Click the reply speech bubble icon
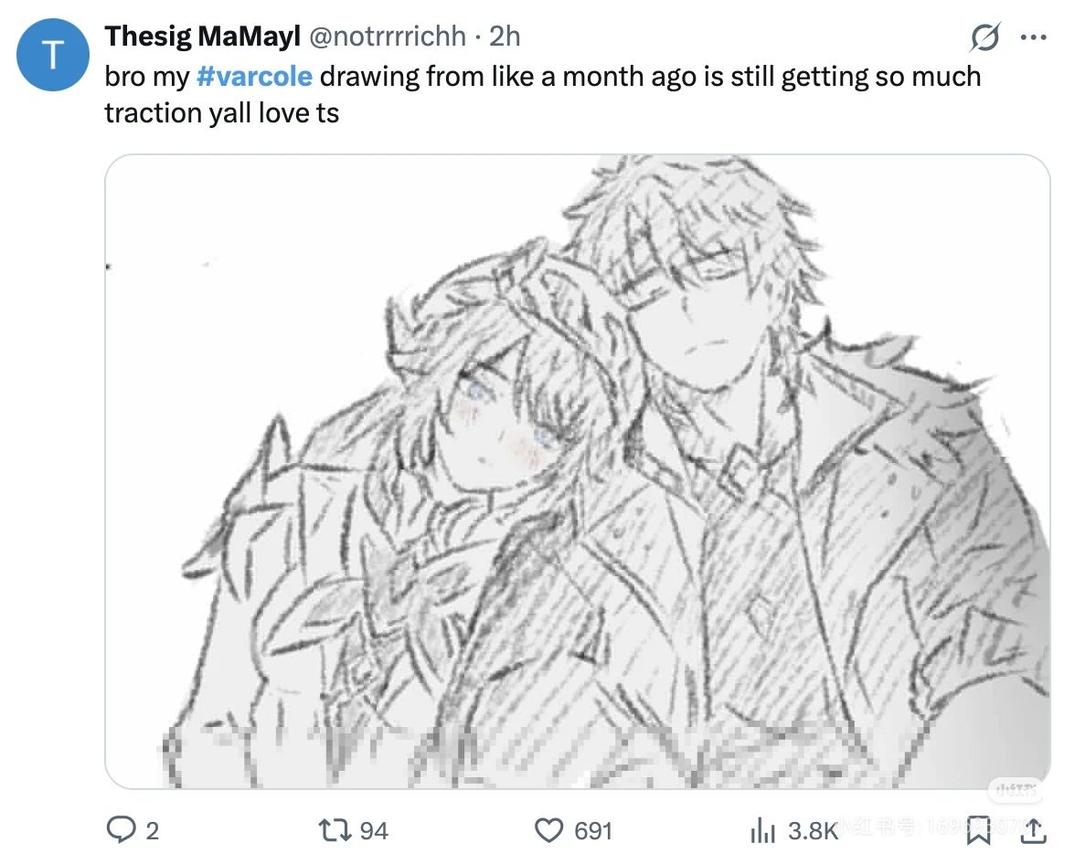 coord(122,829)
